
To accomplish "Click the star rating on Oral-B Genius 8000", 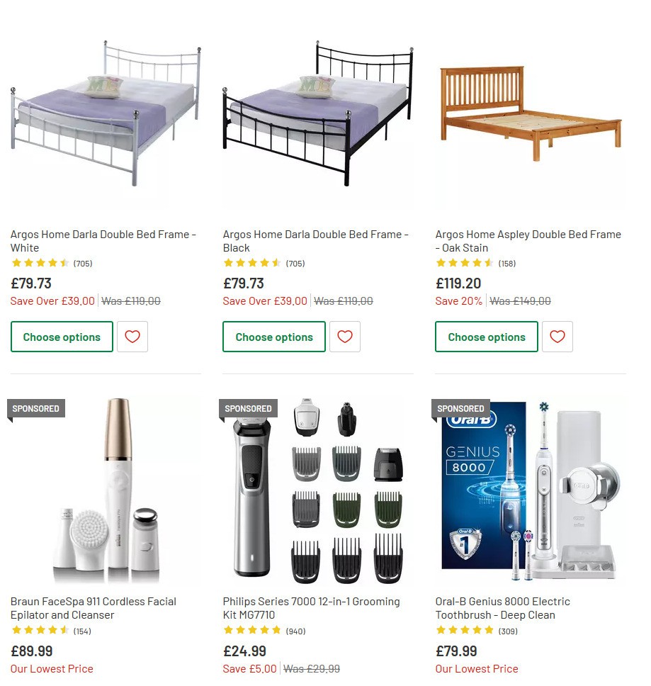I will coord(464,630).
